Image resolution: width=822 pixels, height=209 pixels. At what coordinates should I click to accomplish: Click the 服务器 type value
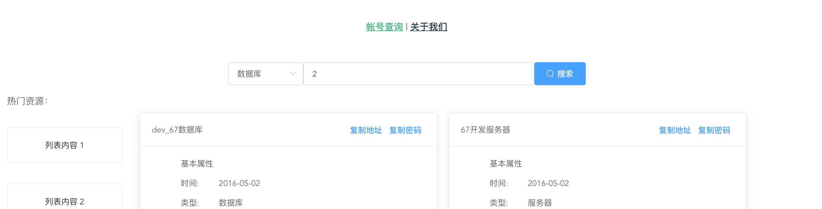pos(540,203)
